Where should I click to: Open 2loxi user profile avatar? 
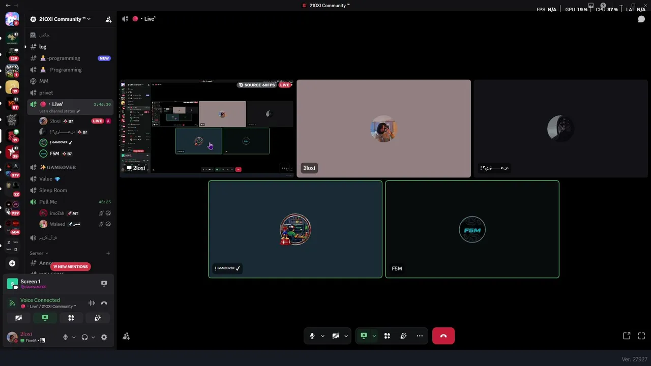[12, 337]
